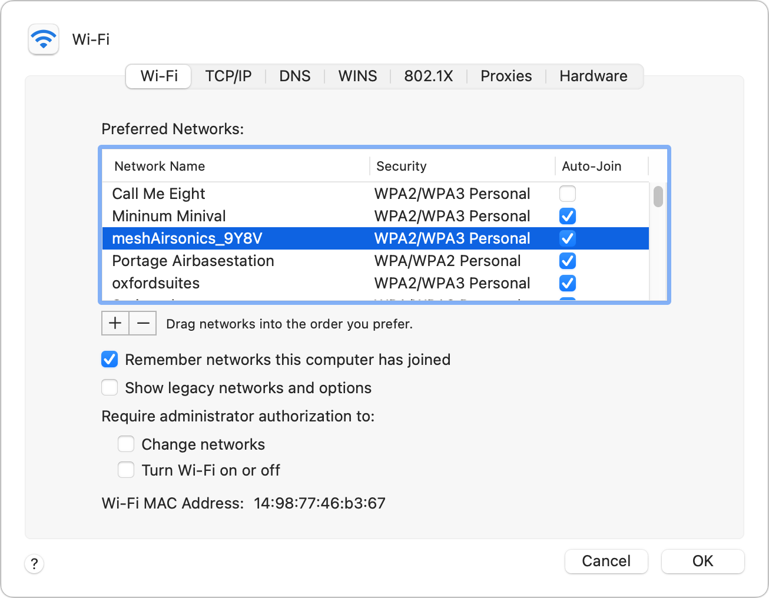
Task: Require admin authorization to change networks
Action: [x=126, y=444]
